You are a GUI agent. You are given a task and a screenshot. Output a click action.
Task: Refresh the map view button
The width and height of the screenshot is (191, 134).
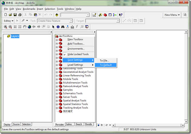click(107, 125)
